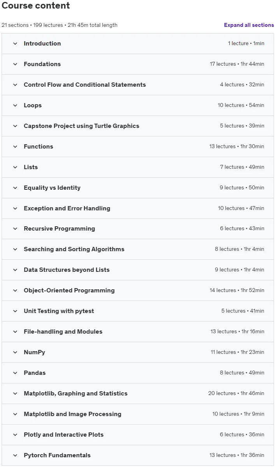The width and height of the screenshot is (276, 467).
Task: Open Unit Testing with pytest section
Action: (138, 311)
